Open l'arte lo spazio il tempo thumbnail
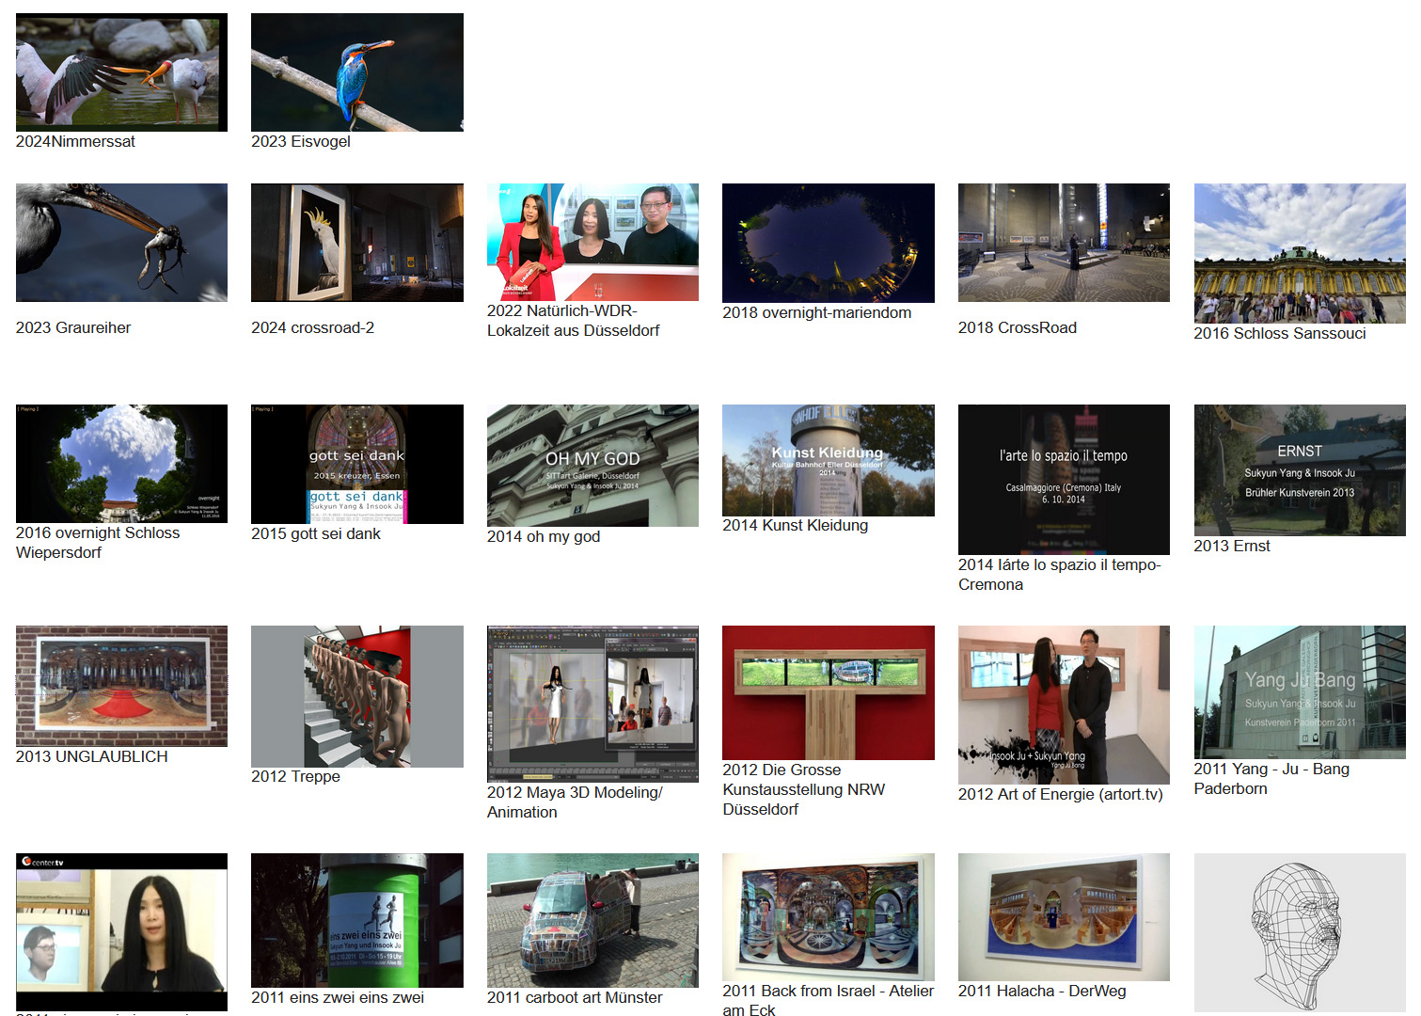 click(1064, 480)
